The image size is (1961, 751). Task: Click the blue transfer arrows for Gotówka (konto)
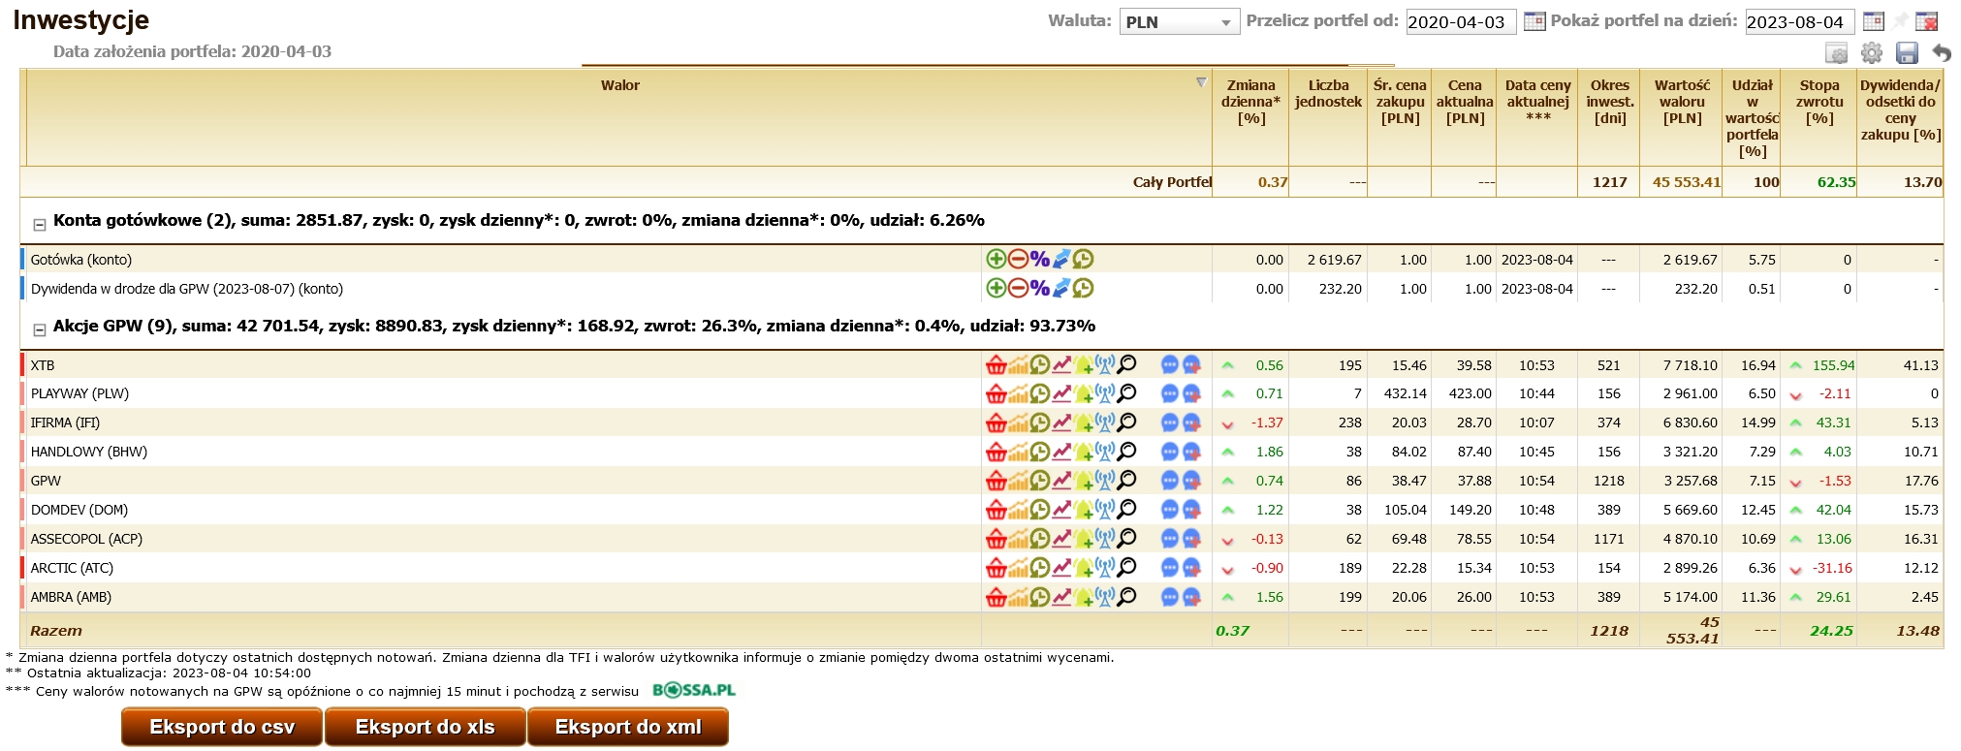point(1061,259)
